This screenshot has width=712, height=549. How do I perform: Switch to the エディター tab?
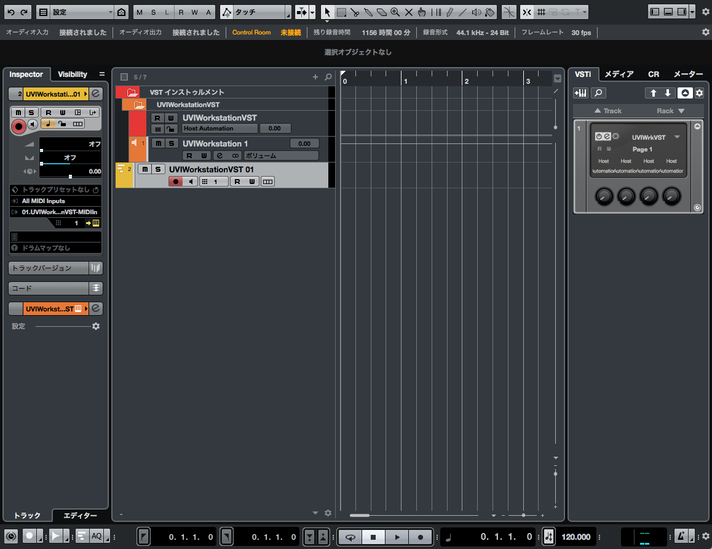pos(80,515)
